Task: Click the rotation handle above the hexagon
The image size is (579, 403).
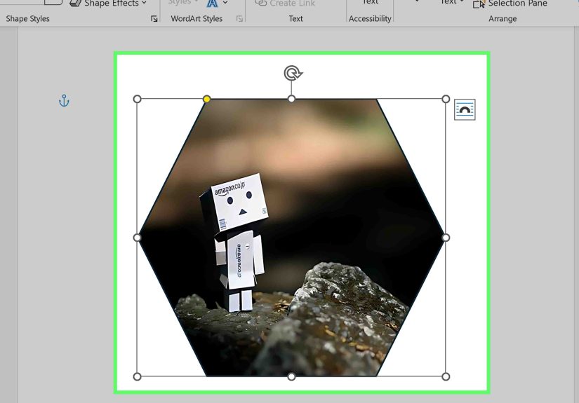Action: 293,73
